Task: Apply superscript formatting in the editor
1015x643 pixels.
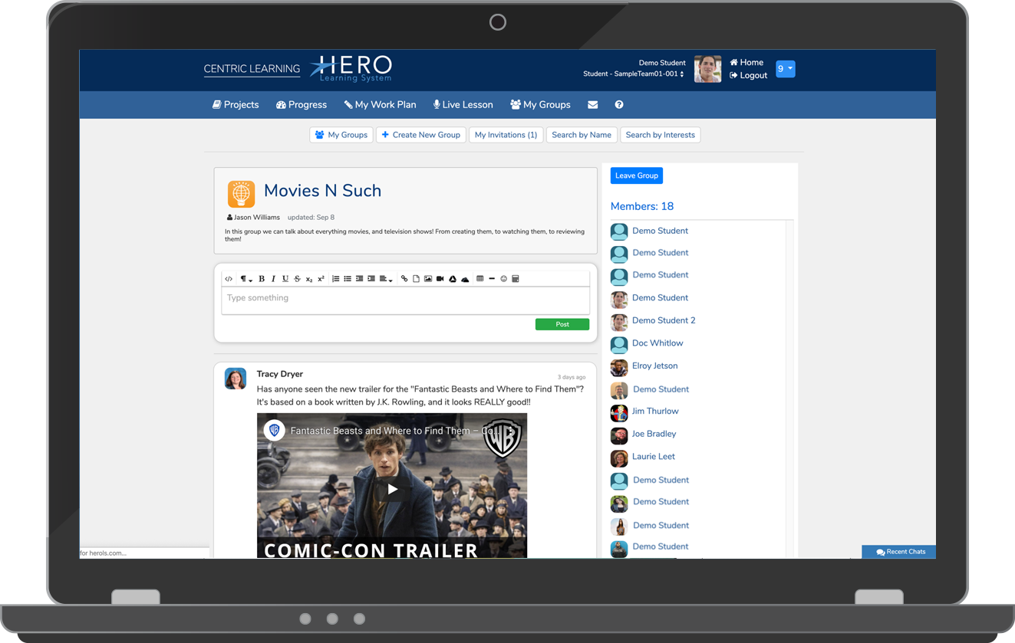Action: pos(321,279)
